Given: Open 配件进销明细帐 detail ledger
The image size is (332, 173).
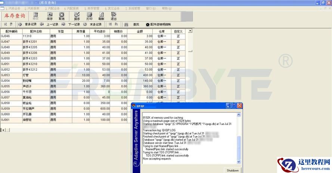Looking at the screenshot, I should tap(158, 25).
